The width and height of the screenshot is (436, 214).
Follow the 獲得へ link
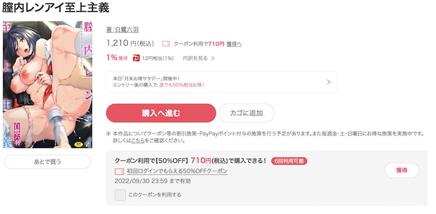point(234,44)
